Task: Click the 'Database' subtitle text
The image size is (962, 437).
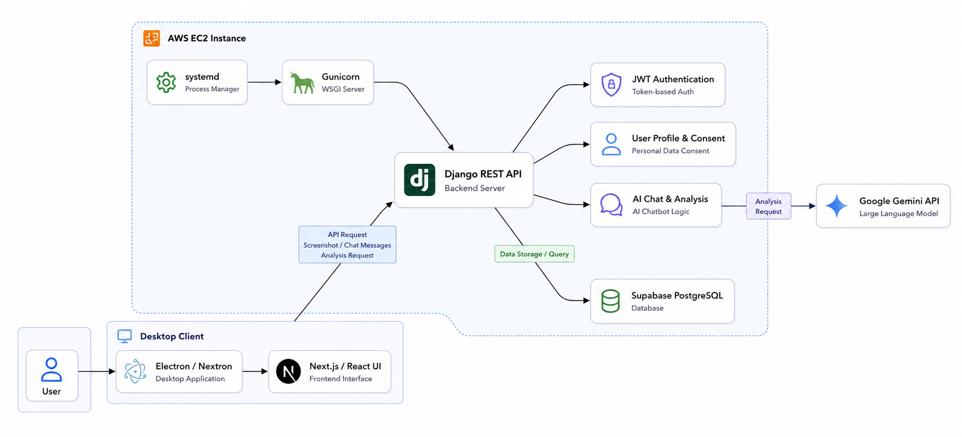Action: [x=648, y=308]
